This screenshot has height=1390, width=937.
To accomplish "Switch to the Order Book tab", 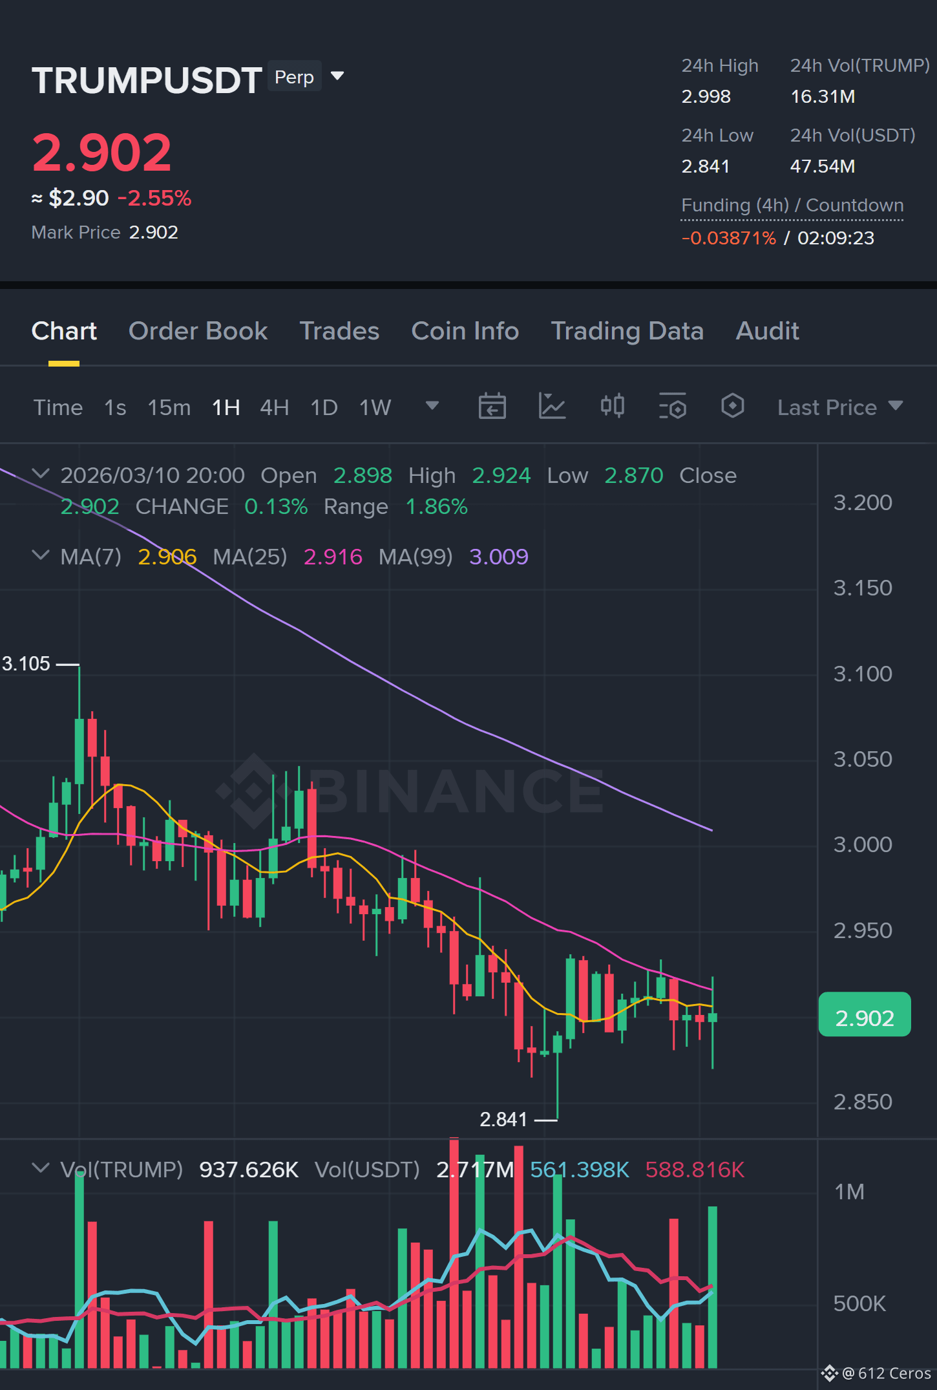I will (x=198, y=331).
